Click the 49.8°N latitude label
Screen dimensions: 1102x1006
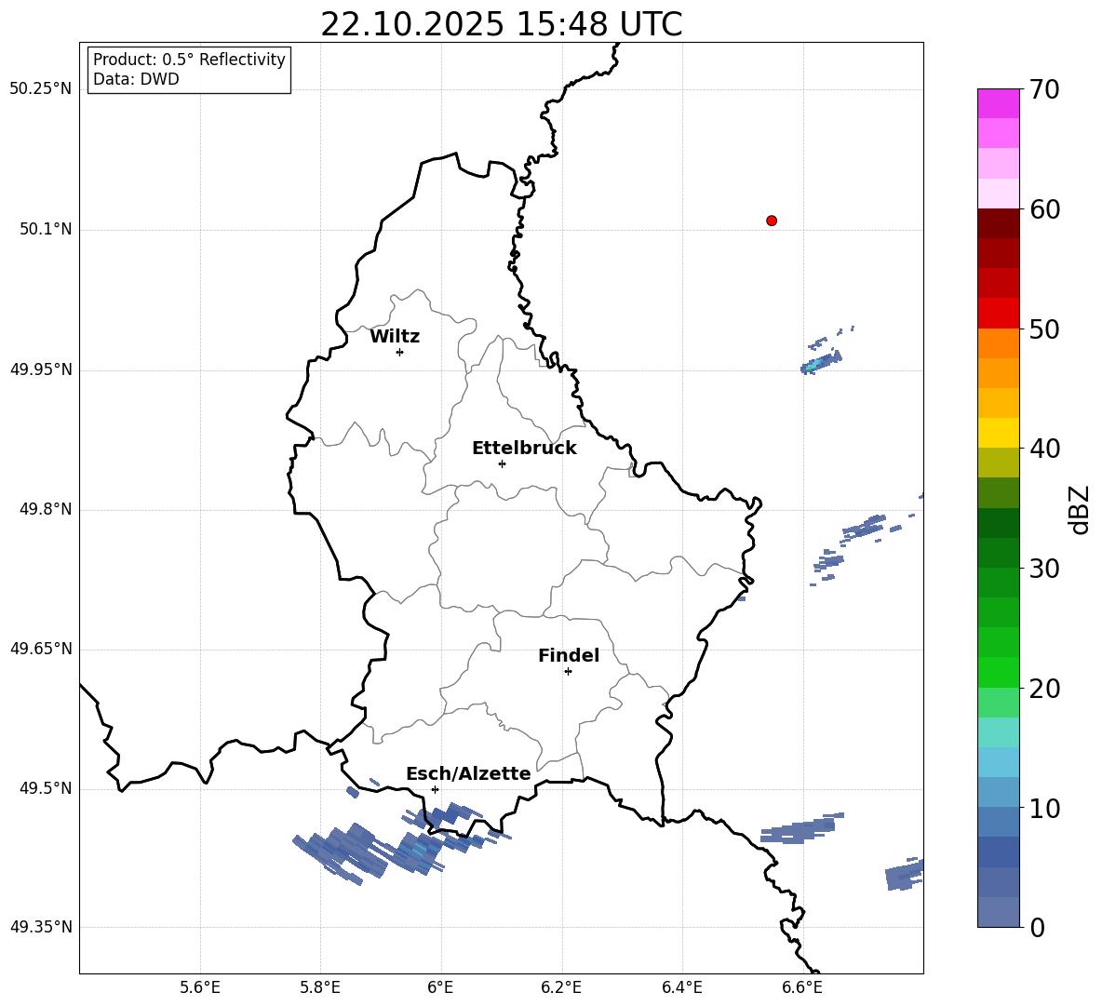[46, 509]
